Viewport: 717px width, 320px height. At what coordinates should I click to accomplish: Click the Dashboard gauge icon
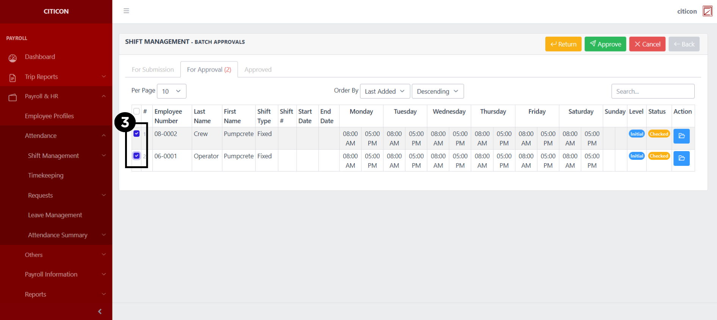point(13,58)
